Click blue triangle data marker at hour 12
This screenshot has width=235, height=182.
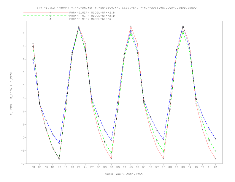click(x=59, y=144)
